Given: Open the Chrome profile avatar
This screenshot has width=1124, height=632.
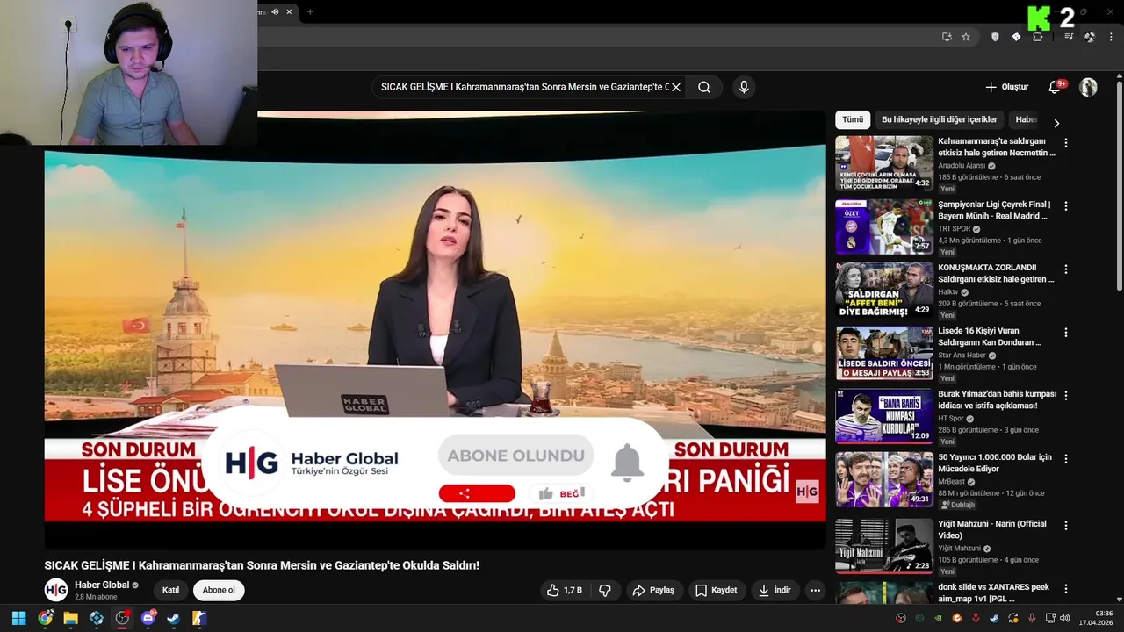Looking at the screenshot, I should click(x=1090, y=37).
